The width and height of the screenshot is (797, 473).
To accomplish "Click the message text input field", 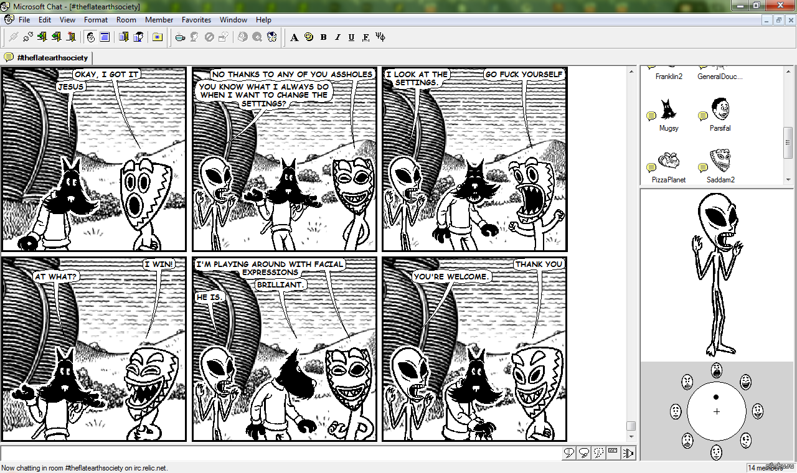I will click(x=280, y=453).
